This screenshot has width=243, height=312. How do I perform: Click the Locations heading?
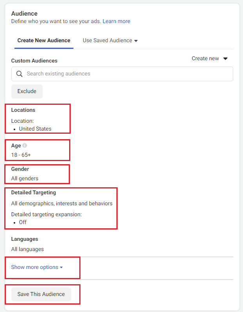pyautogui.click(x=23, y=110)
